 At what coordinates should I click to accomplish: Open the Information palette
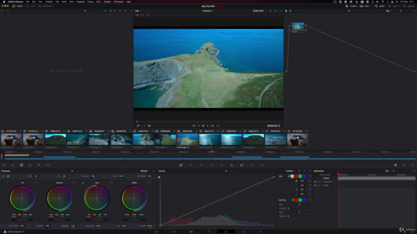(412, 165)
